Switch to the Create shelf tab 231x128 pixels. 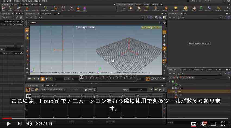pyautogui.click(x=139, y=5)
